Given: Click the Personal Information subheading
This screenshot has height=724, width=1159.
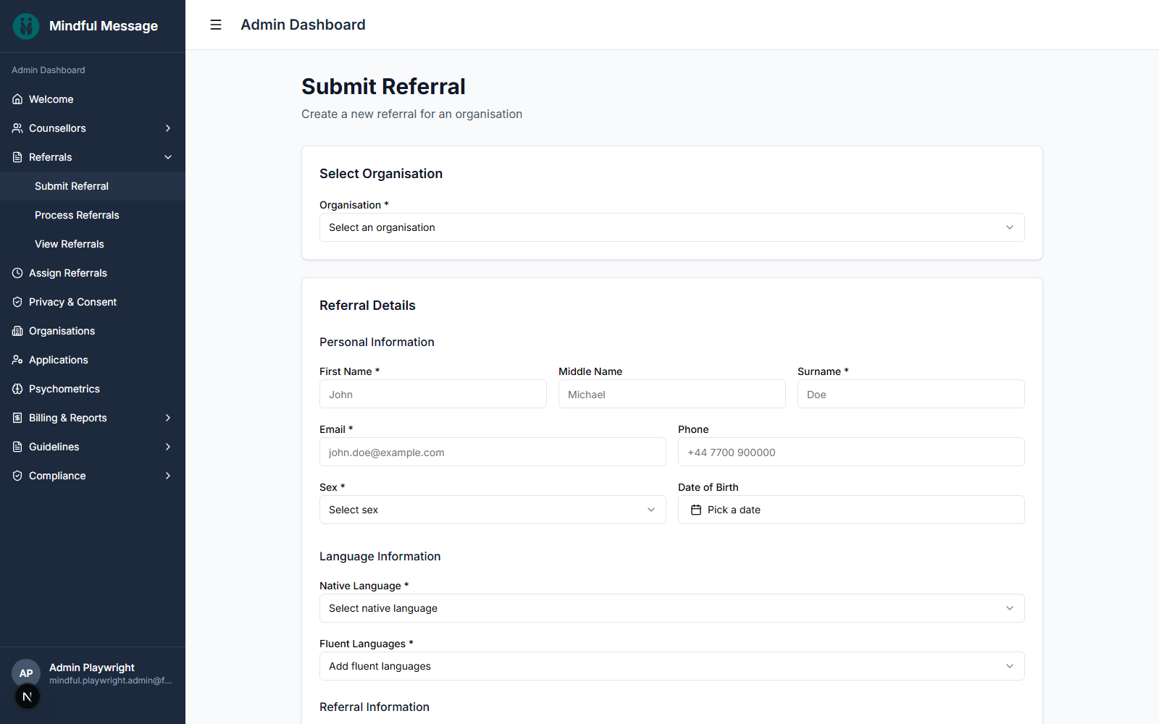Looking at the screenshot, I should click(377, 342).
